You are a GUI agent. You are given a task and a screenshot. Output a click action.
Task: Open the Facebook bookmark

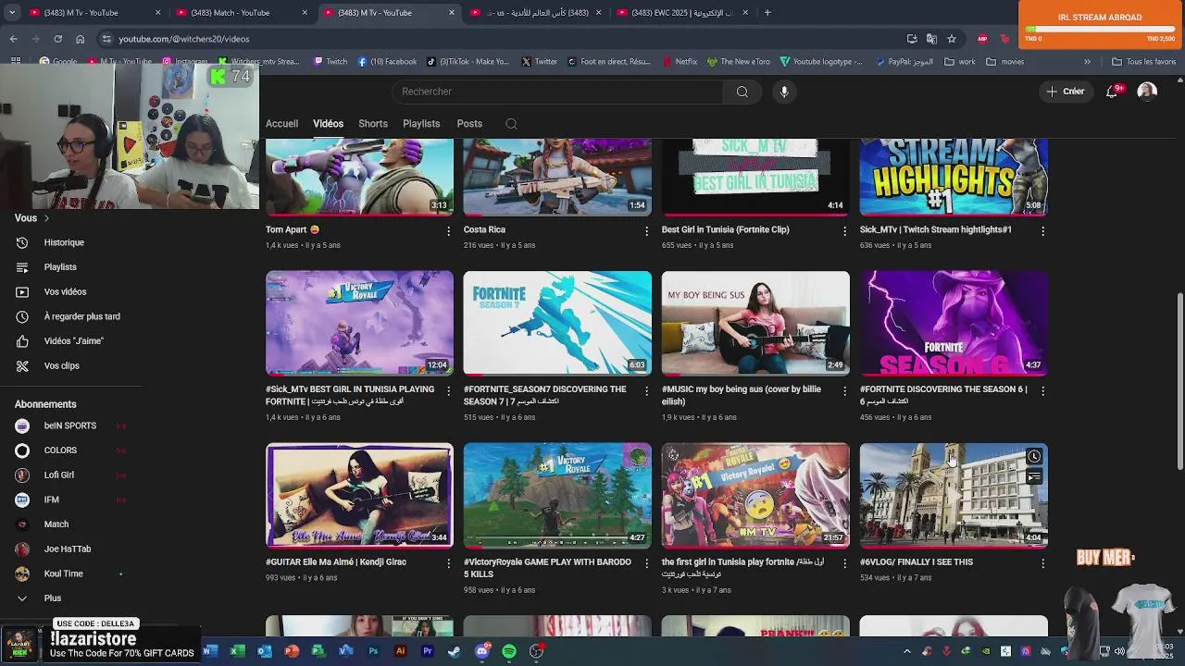[387, 62]
